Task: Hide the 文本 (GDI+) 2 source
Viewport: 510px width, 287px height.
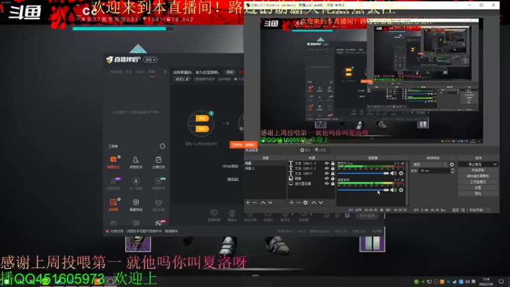Action: point(326,168)
